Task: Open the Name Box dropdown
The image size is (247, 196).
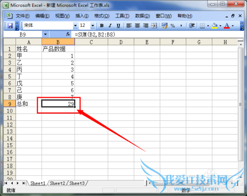Action: tap(45, 35)
